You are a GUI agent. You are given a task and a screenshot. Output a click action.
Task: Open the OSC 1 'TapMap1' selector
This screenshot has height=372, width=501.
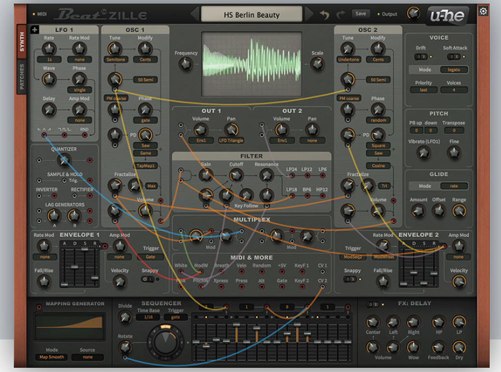[x=146, y=166]
